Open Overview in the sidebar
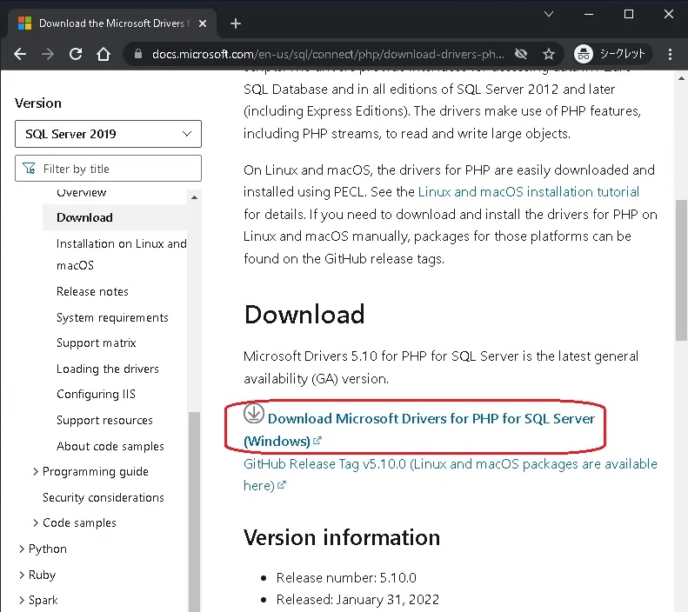The height and width of the screenshot is (612, 688). [x=81, y=192]
